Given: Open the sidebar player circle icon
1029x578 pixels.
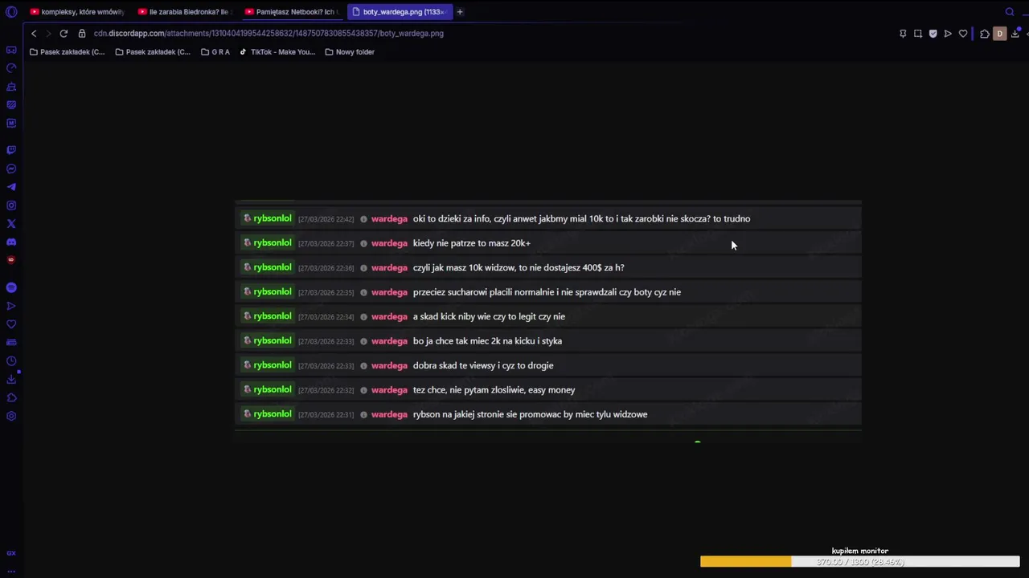Looking at the screenshot, I should (11, 287).
